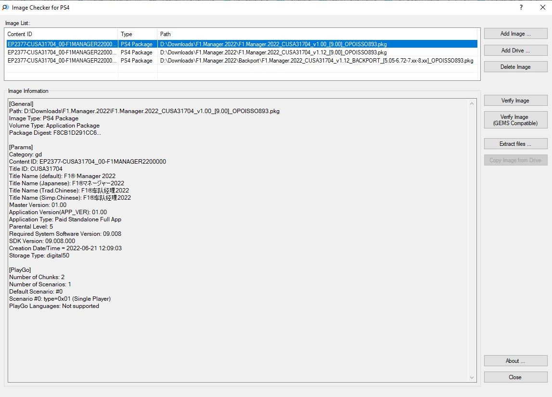This screenshot has height=397, width=552.
Task: Click the Scenario #0 Single Player line
Action: tap(60, 299)
